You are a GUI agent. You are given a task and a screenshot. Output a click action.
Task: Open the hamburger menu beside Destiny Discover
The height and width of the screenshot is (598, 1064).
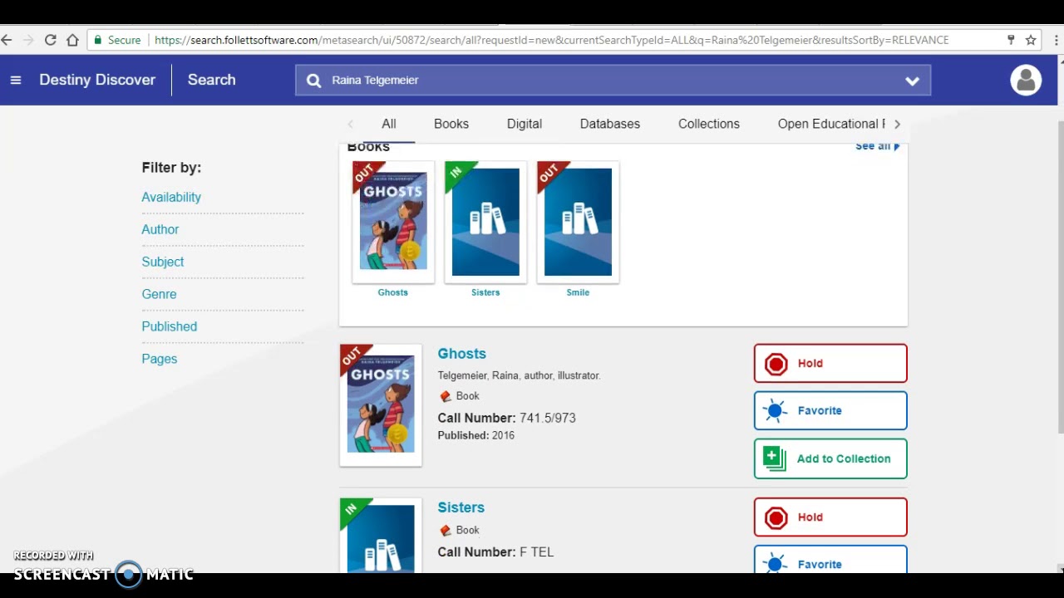(x=15, y=80)
